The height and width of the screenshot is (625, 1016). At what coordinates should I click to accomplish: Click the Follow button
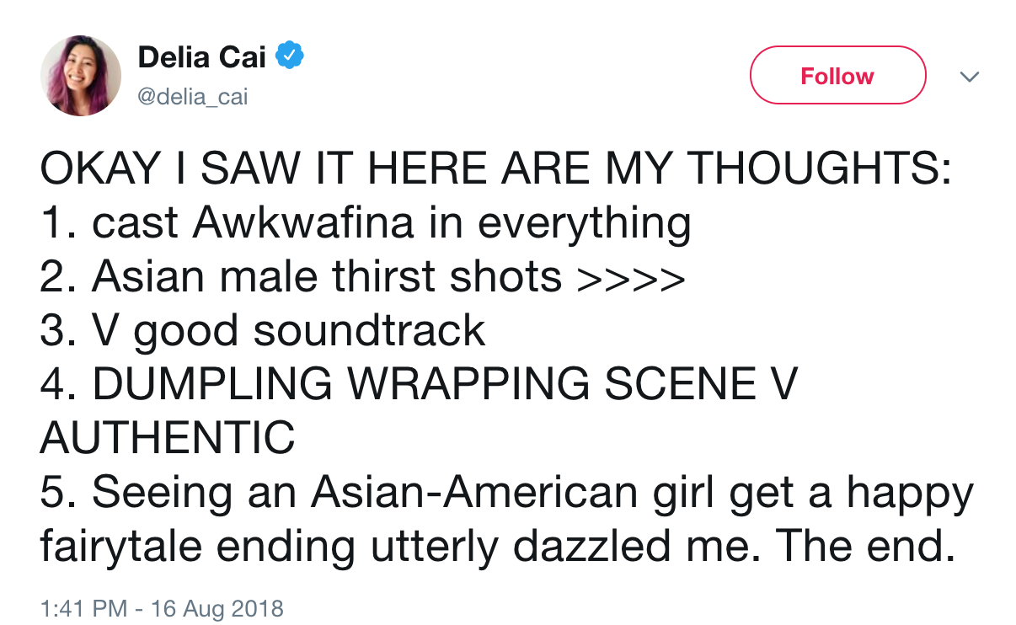click(x=837, y=76)
